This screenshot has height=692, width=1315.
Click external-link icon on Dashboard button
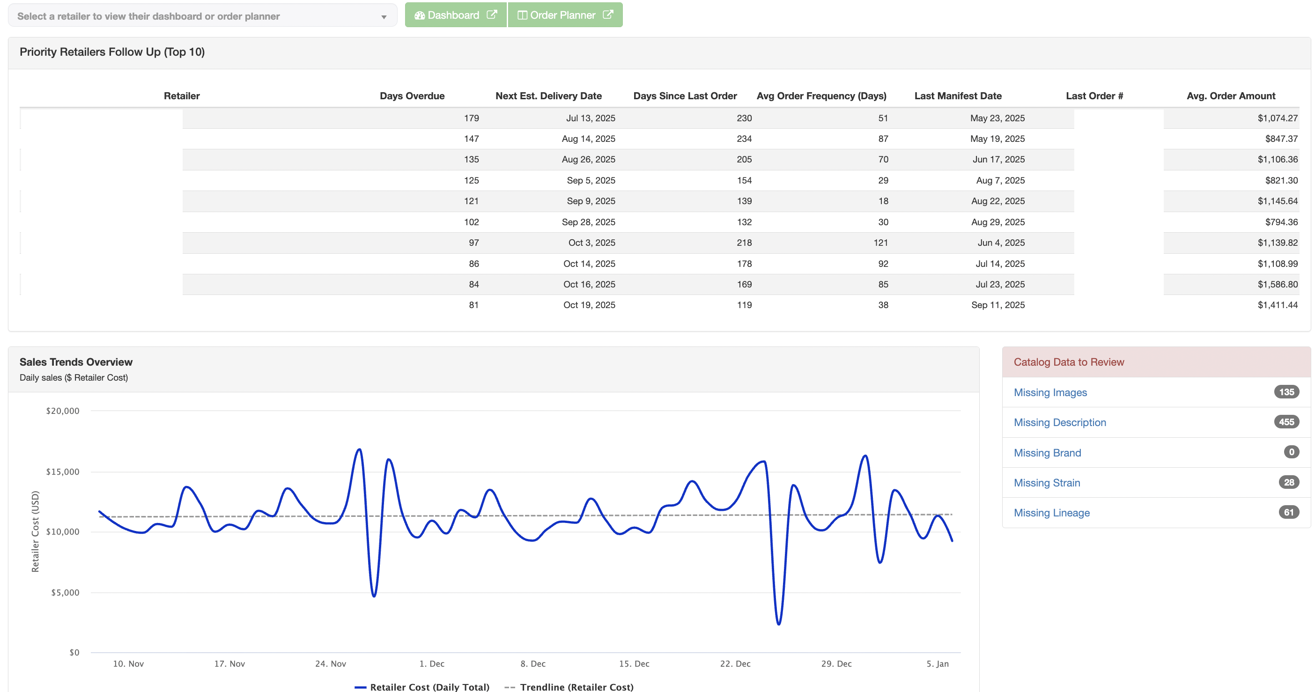pyautogui.click(x=492, y=15)
